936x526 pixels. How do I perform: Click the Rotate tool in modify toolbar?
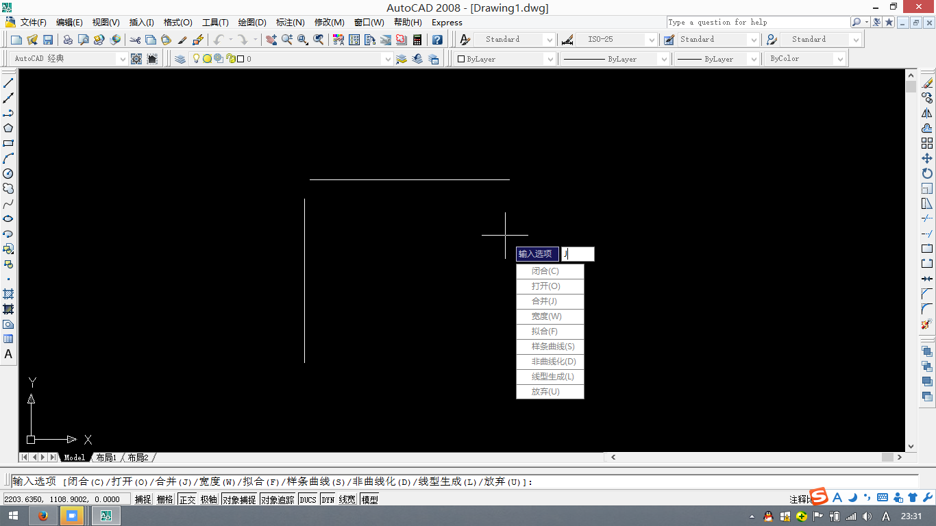point(927,173)
